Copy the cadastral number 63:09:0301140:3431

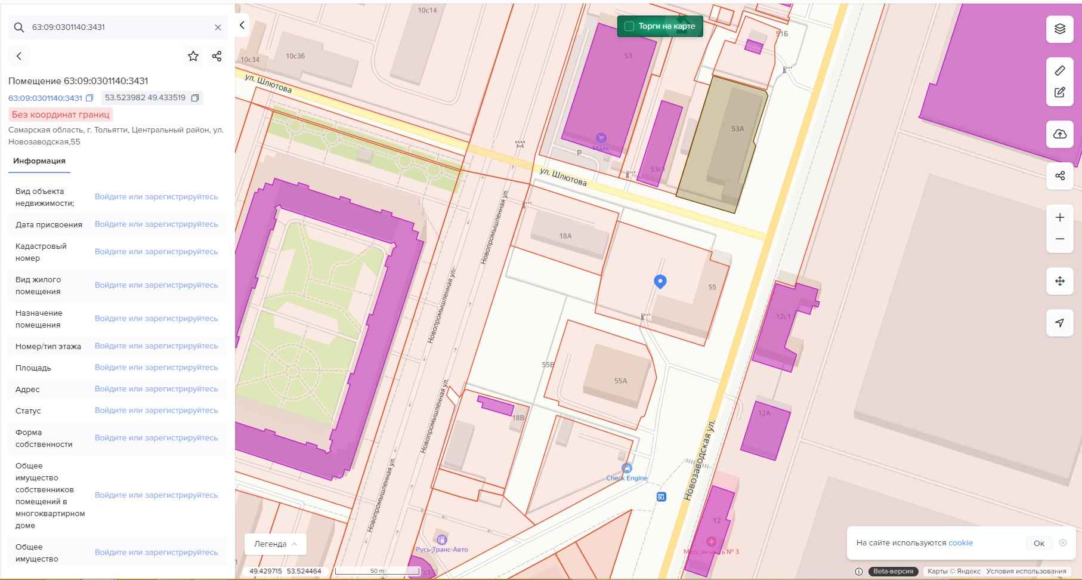pos(89,98)
